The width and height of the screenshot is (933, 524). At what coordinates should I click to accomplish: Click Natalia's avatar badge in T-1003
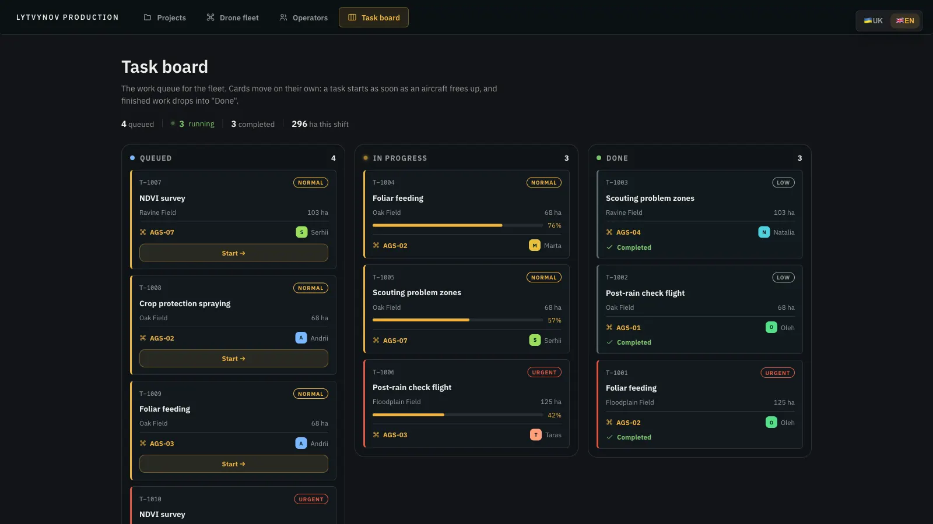coord(764,232)
